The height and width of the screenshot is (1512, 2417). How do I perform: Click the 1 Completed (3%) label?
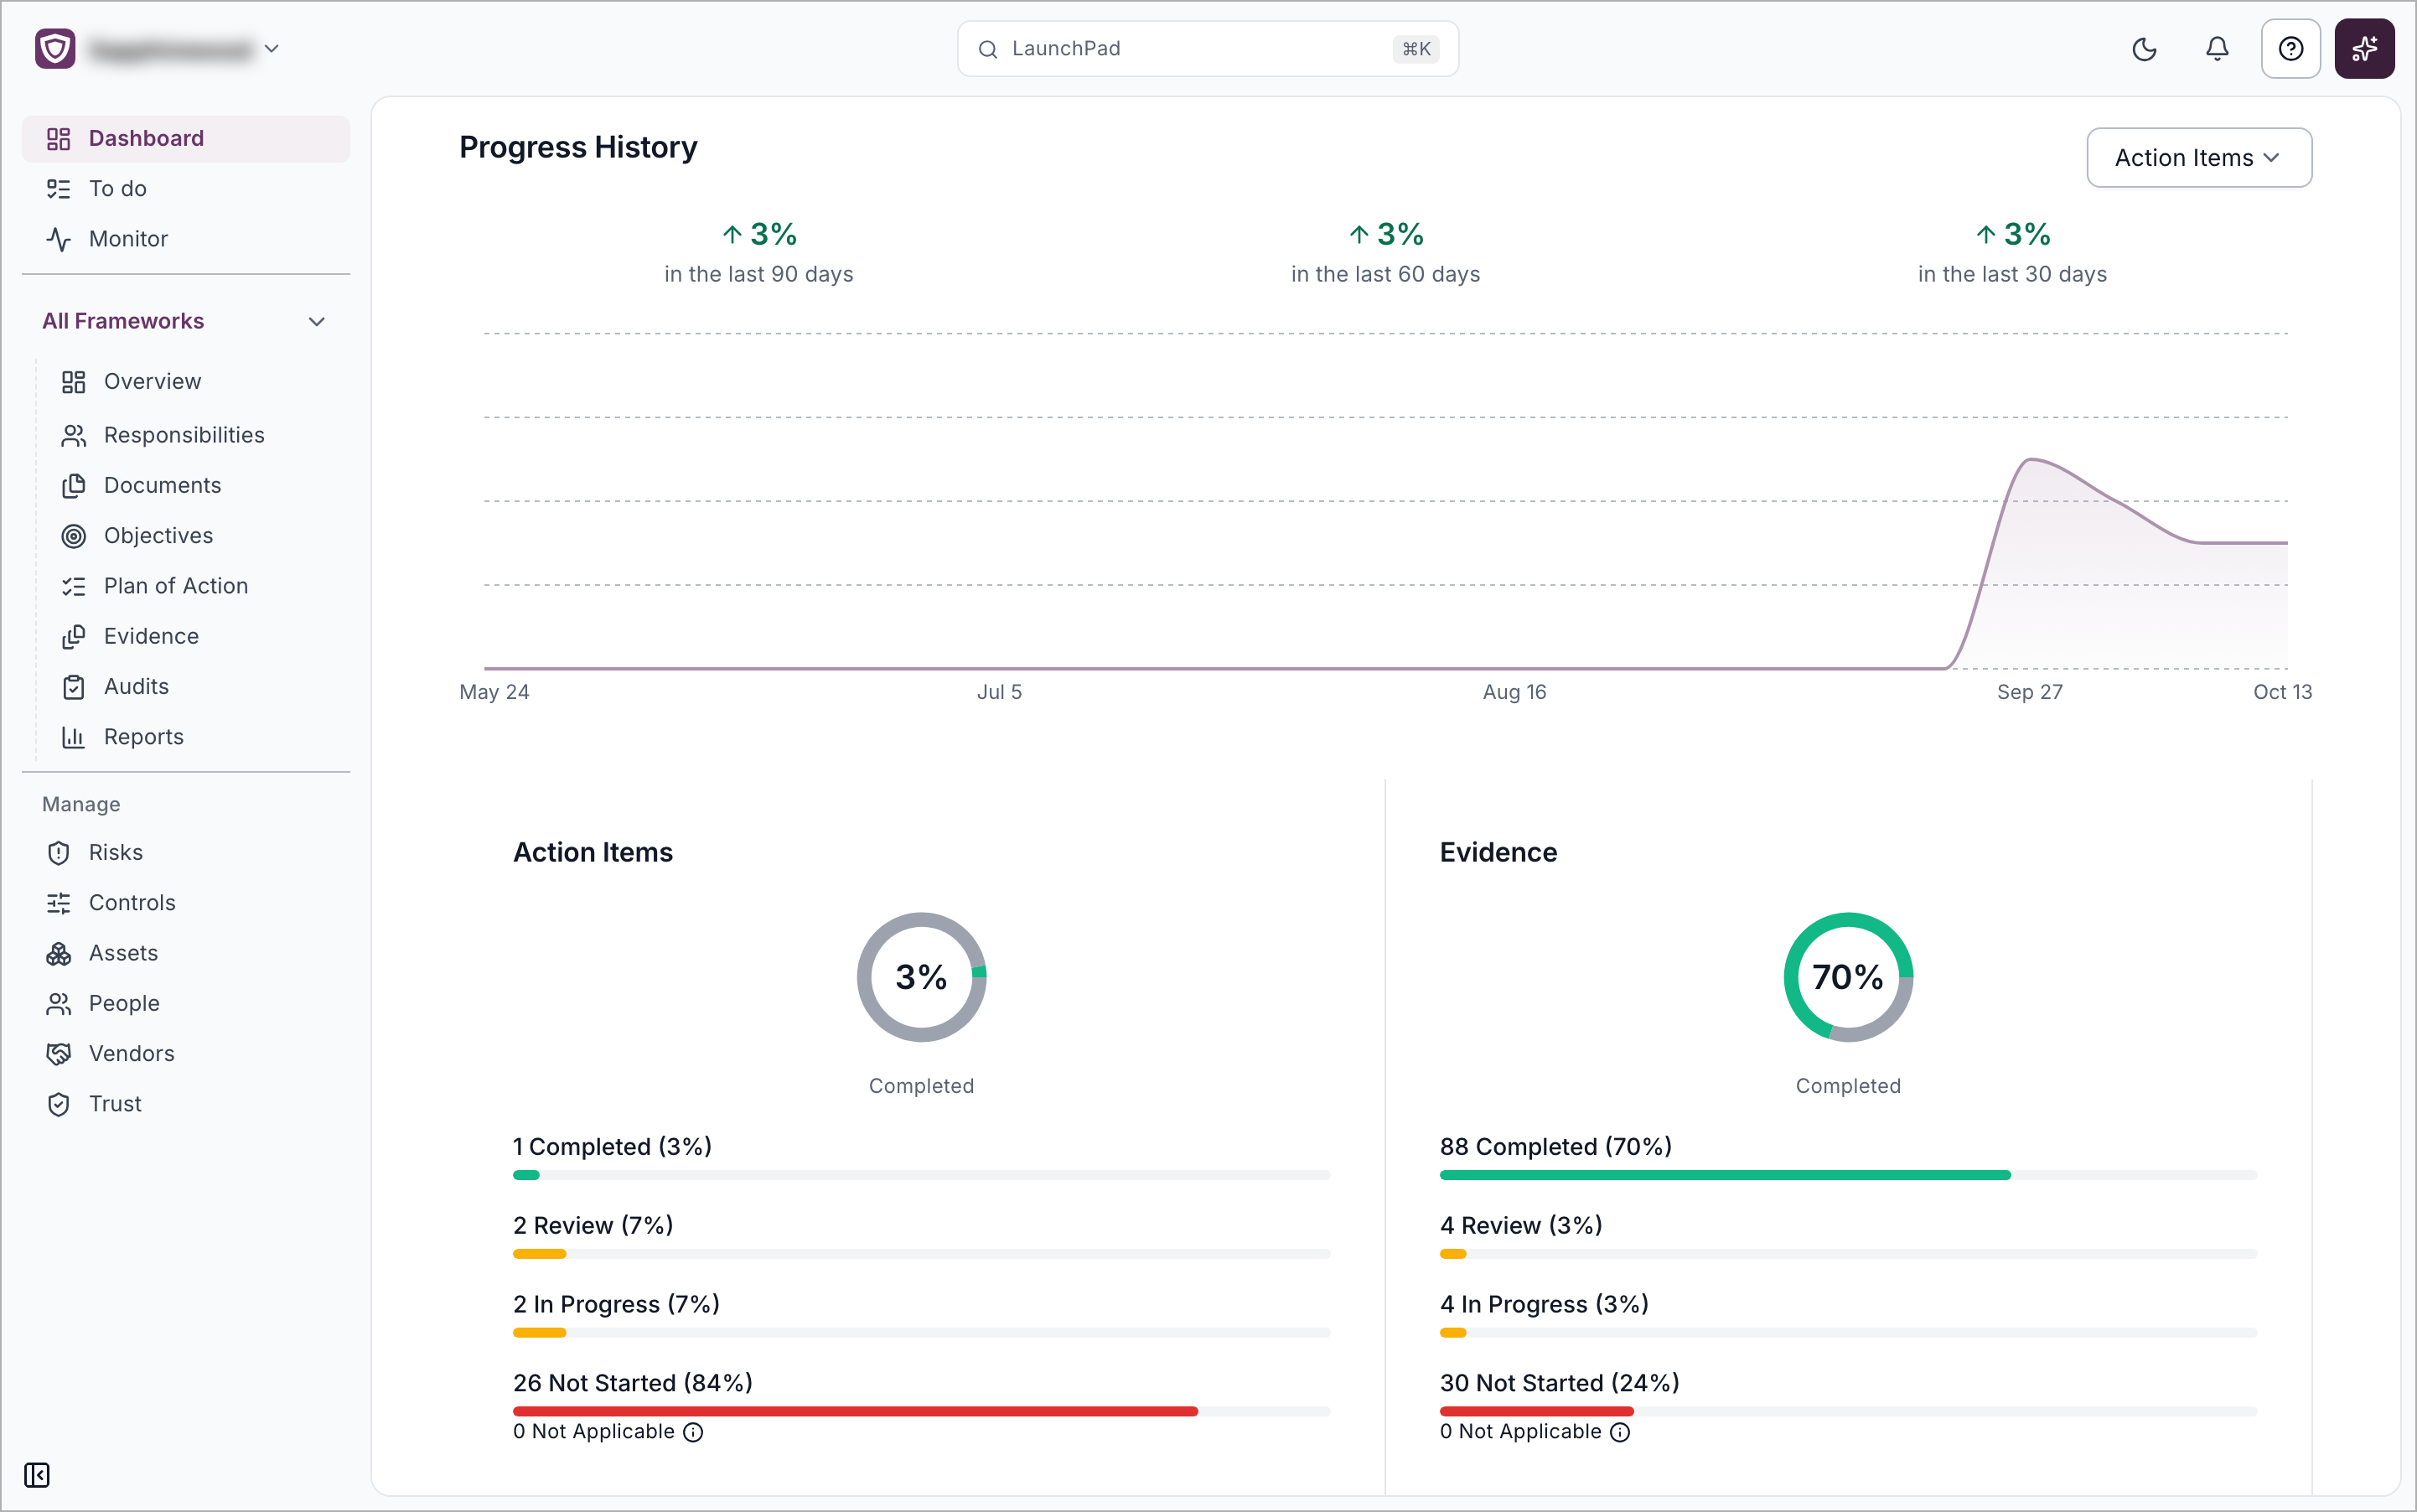612,1146
